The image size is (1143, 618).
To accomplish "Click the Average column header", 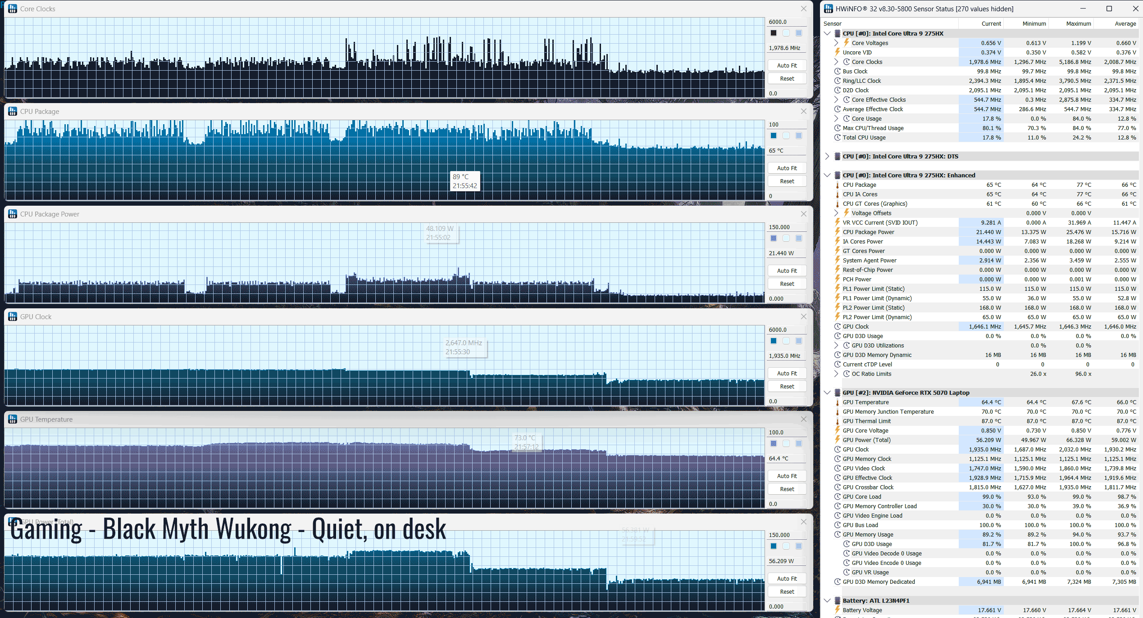I will (x=1125, y=23).
